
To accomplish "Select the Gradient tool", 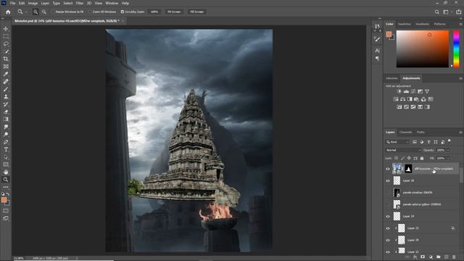I will click(6, 119).
